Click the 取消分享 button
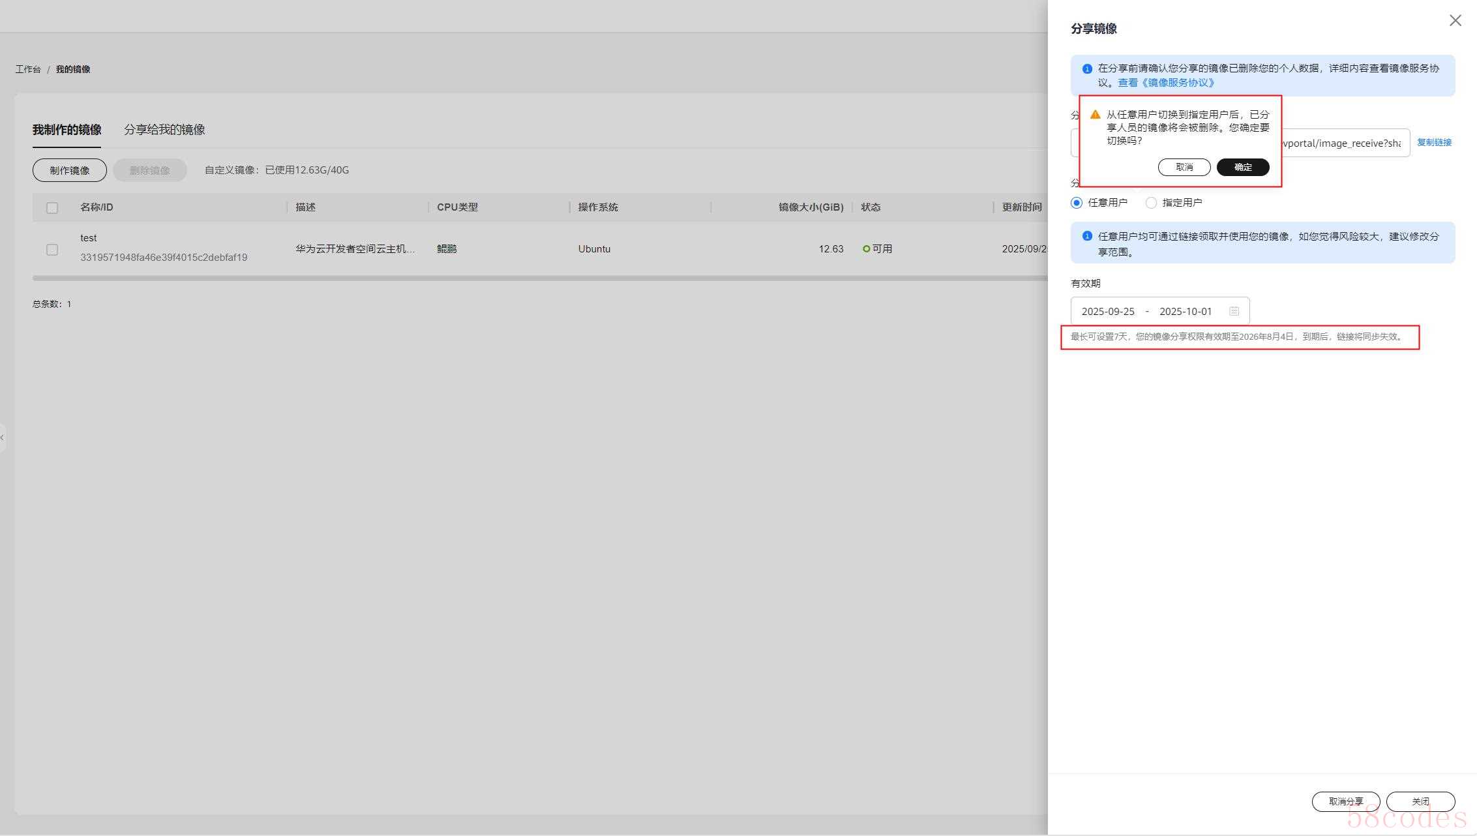The height and width of the screenshot is (836, 1477). 1345,801
